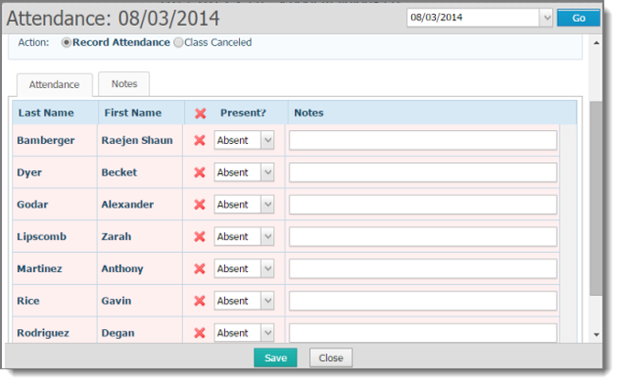The height and width of the screenshot is (384, 619).
Task: Click the Notes field for Dyer
Action: click(x=423, y=172)
